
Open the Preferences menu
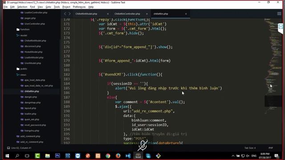click(79, 7)
